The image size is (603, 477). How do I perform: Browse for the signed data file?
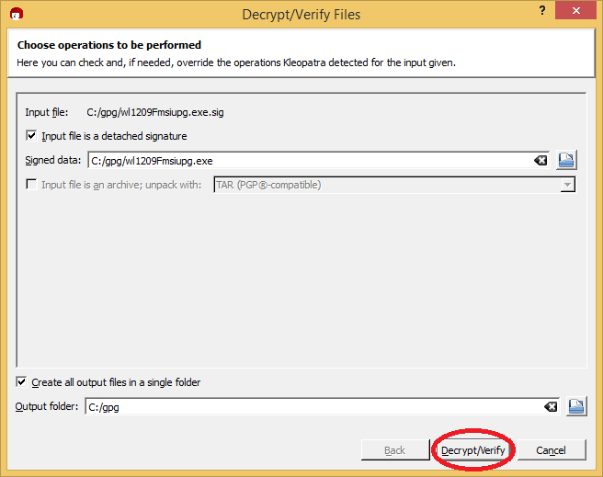pos(566,160)
